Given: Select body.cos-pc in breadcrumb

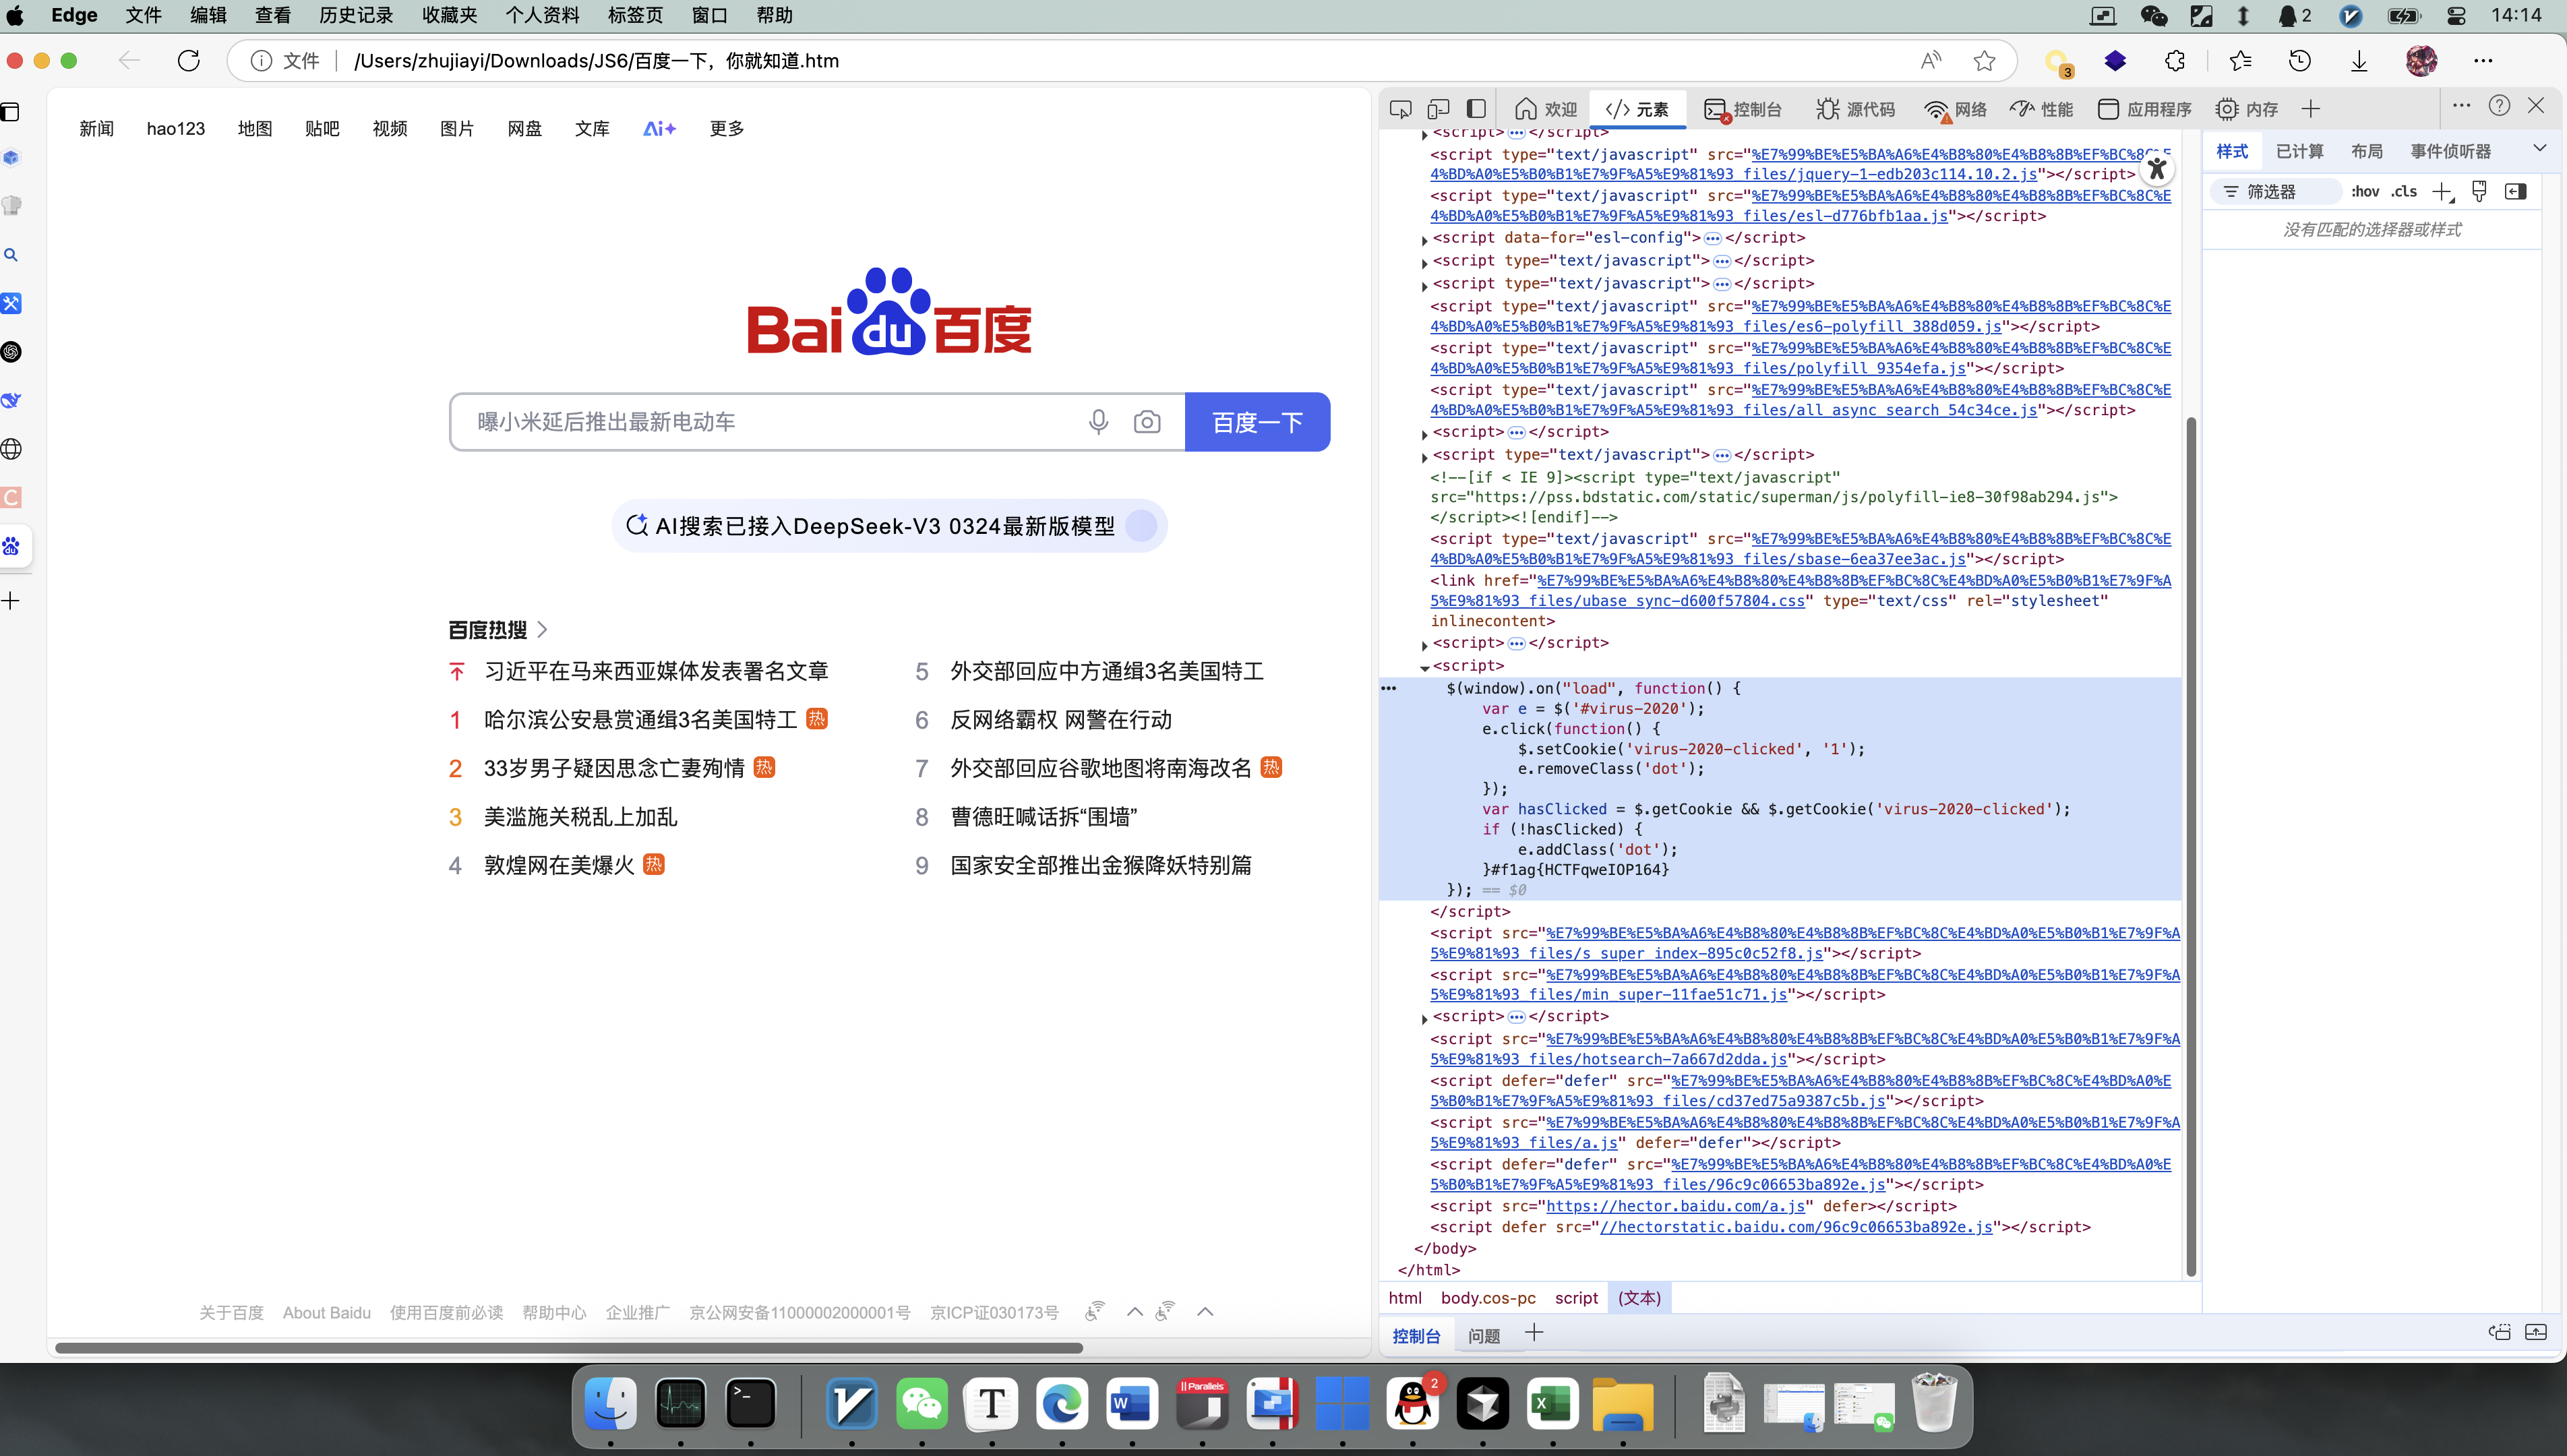Looking at the screenshot, I should 1488,1298.
